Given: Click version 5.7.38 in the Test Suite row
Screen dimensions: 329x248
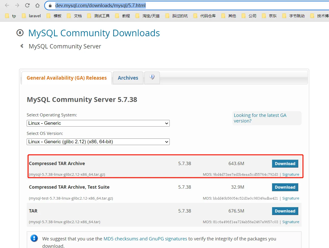Looking at the screenshot, I should click(185, 187).
